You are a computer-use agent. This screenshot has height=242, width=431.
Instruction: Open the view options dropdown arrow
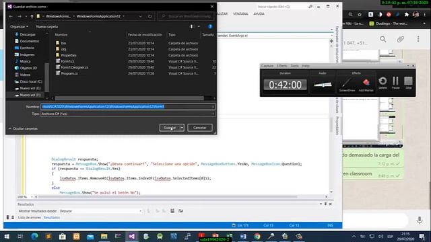click(x=199, y=27)
